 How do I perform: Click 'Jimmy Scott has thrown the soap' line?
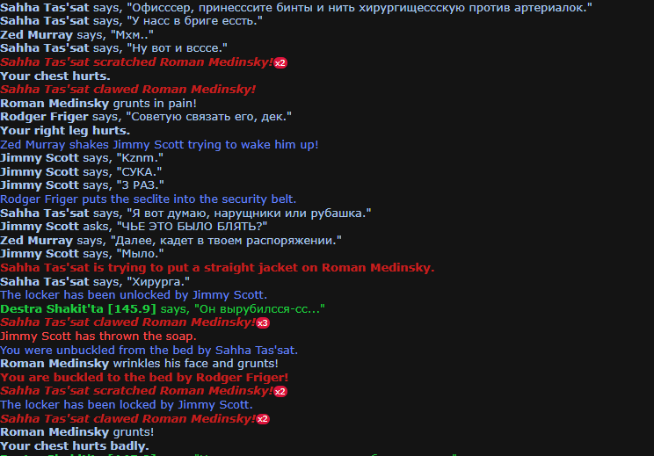coord(98,336)
